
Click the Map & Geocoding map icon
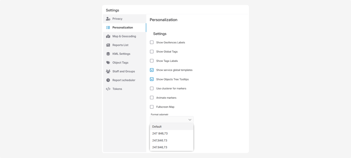click(108, 36)
